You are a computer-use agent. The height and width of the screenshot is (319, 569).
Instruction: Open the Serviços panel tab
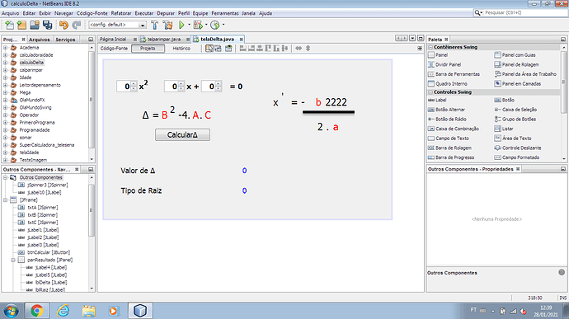[x=65, y=40]
